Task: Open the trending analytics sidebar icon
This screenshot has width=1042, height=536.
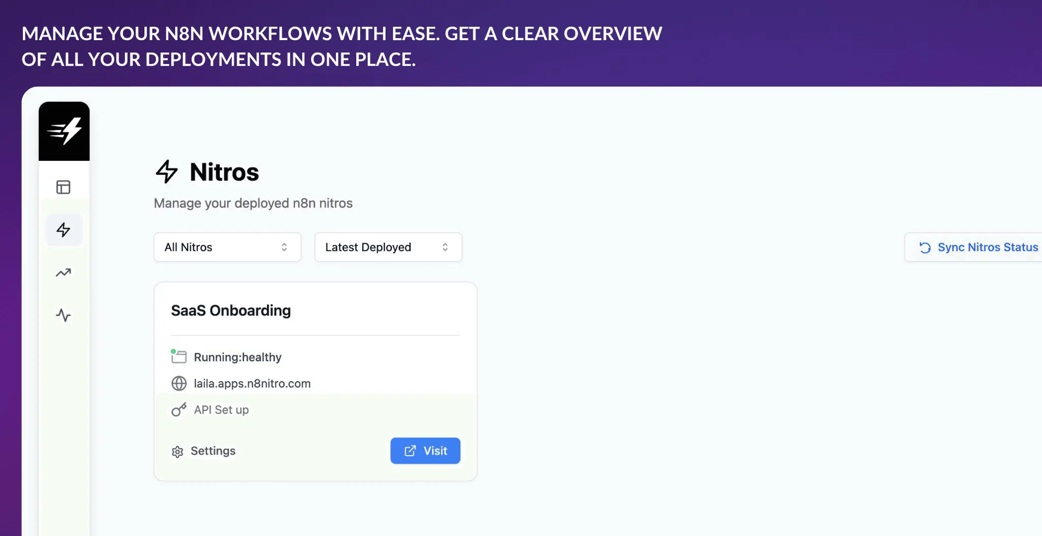Action: (63, 273)
